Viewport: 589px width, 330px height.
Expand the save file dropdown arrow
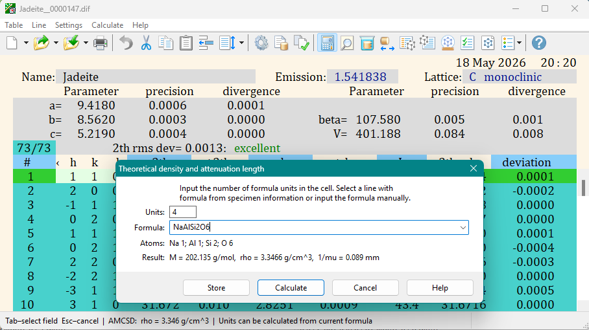tap(85, 43)
